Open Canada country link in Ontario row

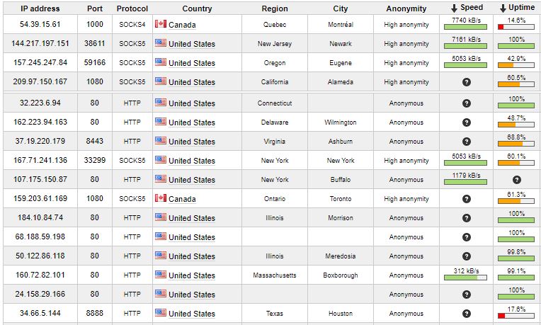click(182, 200)
